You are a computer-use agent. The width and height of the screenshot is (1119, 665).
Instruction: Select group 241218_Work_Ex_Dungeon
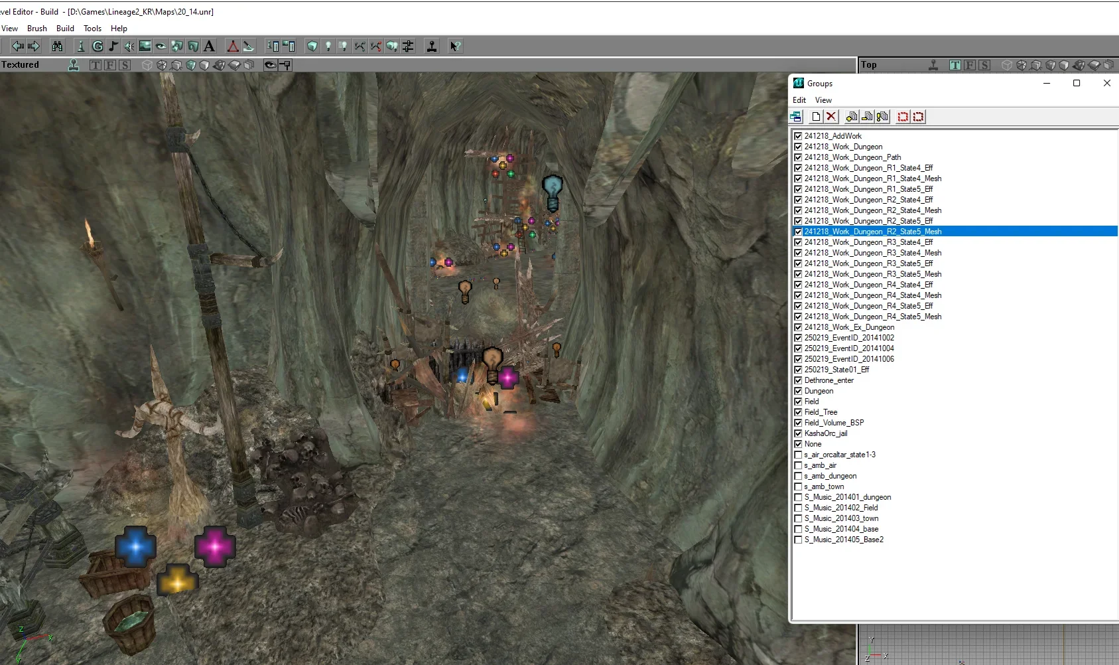coord(849,327)
